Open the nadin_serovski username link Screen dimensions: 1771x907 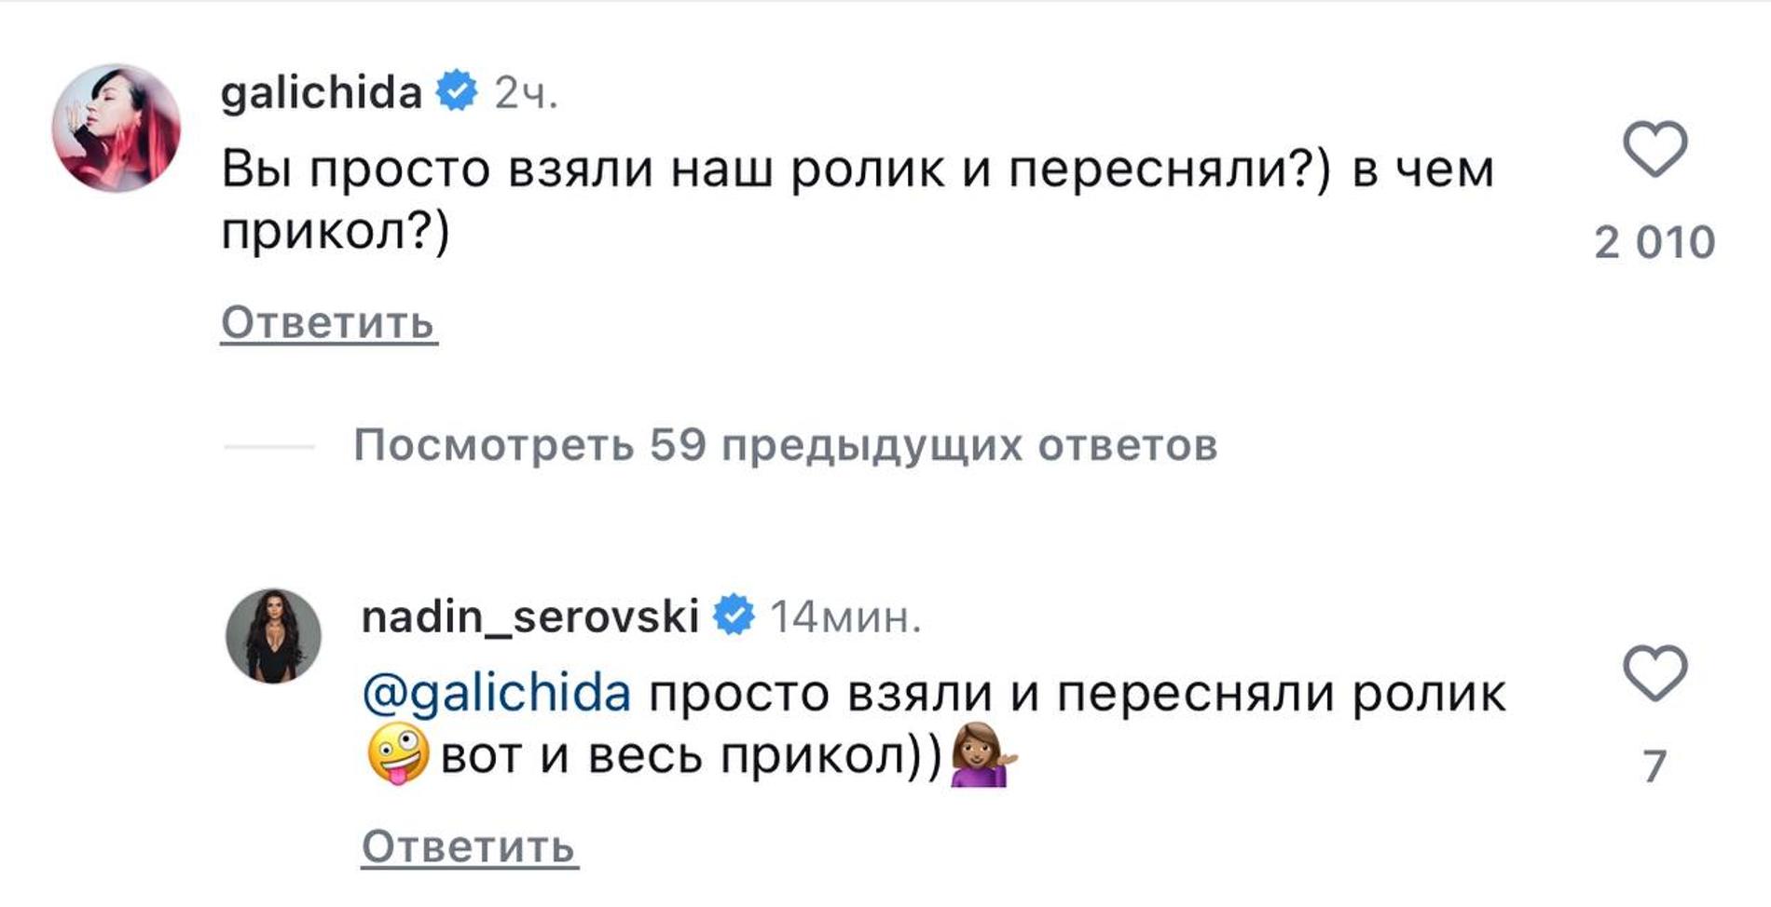click(529, 616)
